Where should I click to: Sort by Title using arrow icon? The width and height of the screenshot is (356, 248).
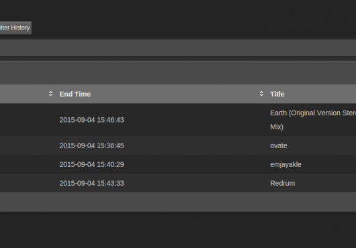coord(261,94)
